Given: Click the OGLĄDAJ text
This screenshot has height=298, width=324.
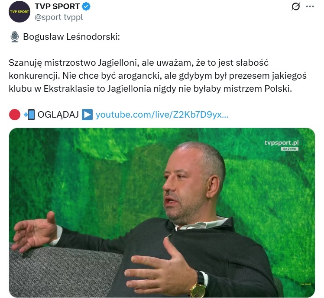Looking at the screenshot, I should click(58, 115).
